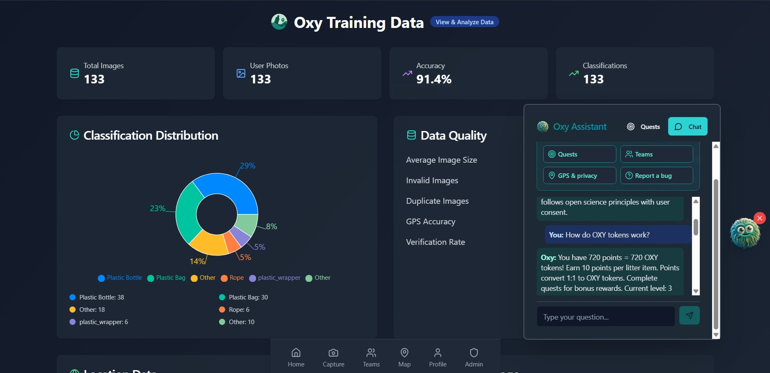Click the blue Plastic Bottle donut segment
The width and height of the screenshot is (770, 373).
click(x=230, y=187)
